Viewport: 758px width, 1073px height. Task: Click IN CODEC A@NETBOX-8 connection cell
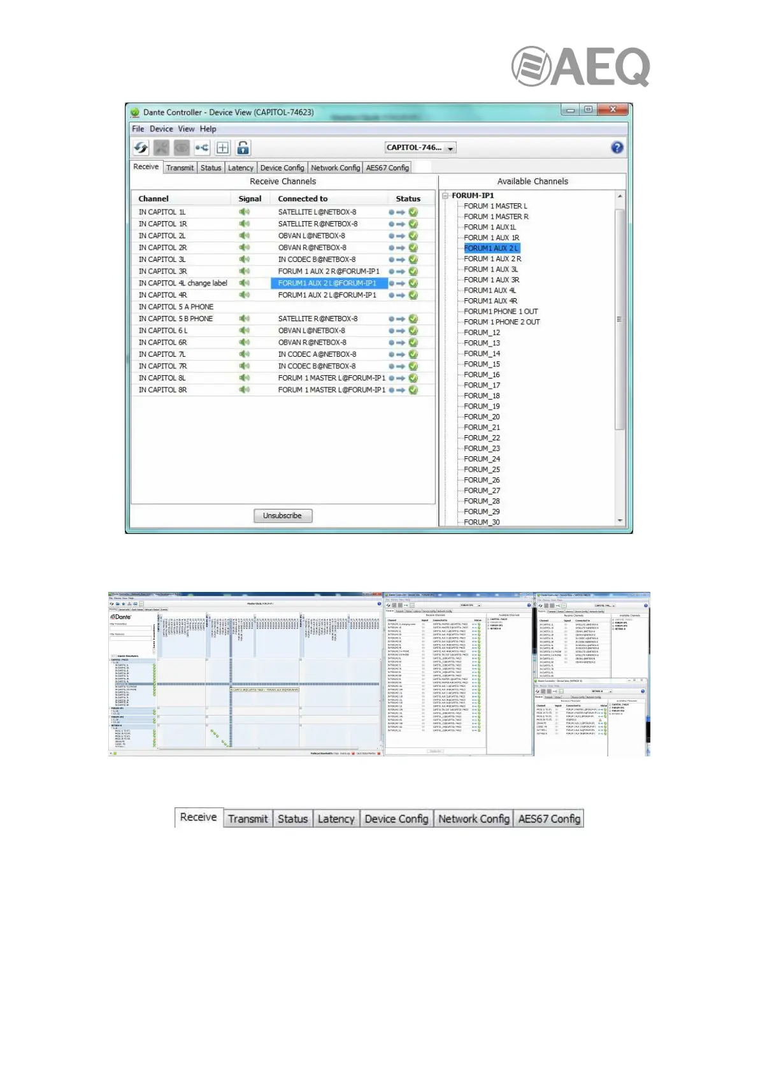(317, 354)
